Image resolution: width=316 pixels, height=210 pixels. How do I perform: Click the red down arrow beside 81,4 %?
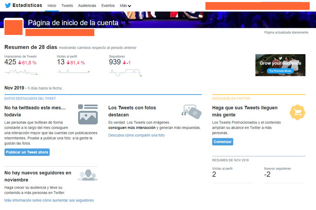pos(68,62)
